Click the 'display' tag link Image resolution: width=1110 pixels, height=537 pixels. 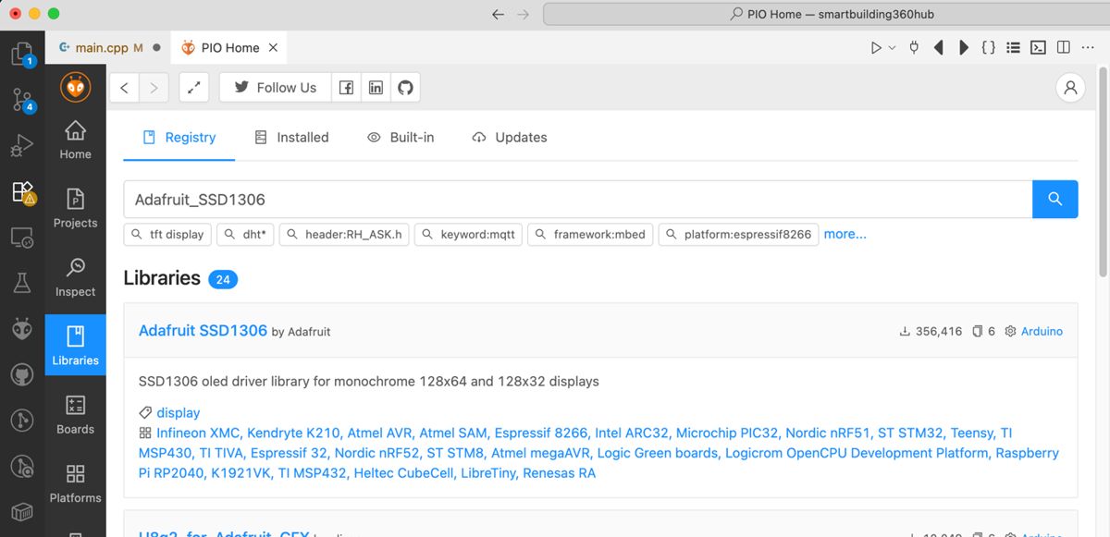tap(178, 412)
